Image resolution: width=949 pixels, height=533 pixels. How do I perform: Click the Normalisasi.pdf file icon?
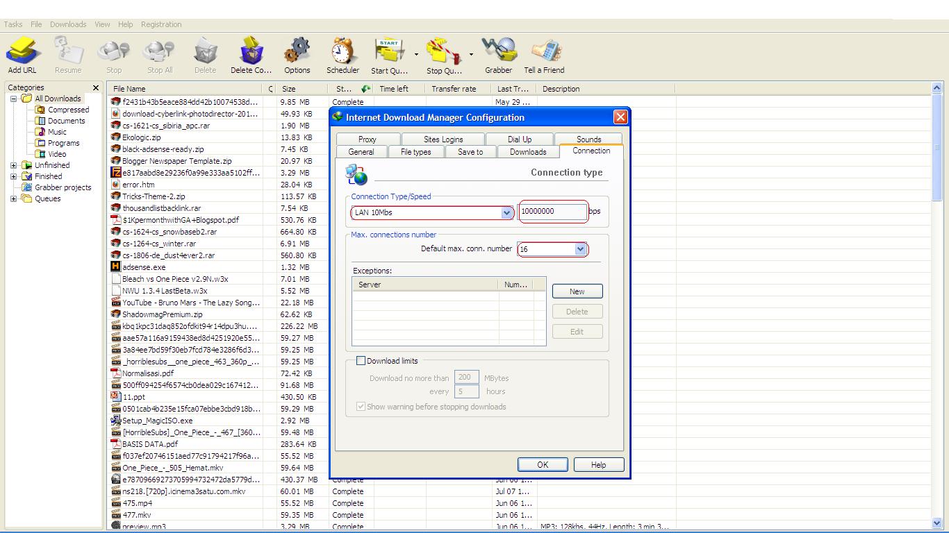116,373
